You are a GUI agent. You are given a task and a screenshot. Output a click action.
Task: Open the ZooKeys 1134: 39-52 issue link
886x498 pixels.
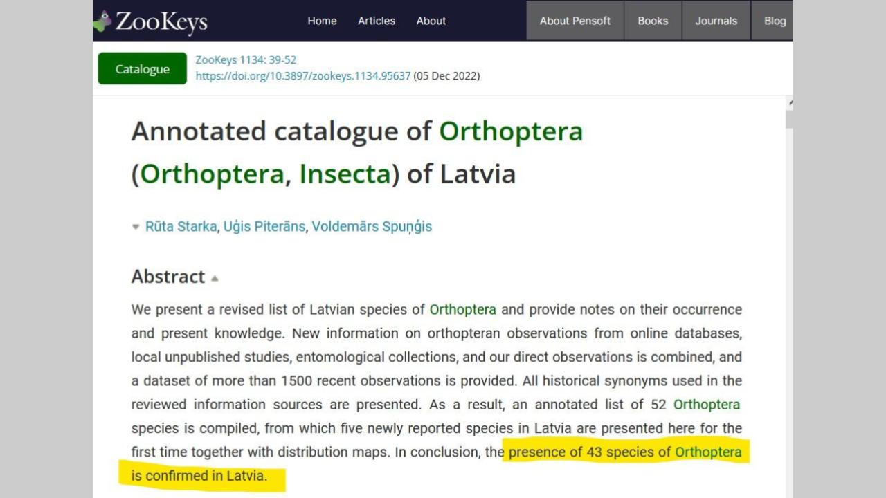coord(246,60)
